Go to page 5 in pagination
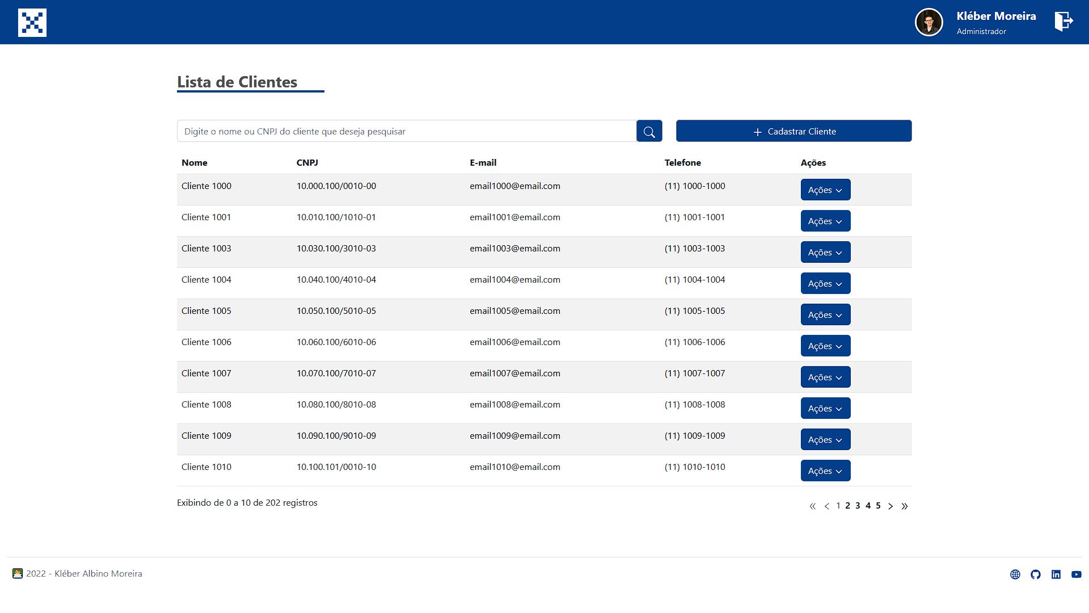 click(x=878, y=506)
